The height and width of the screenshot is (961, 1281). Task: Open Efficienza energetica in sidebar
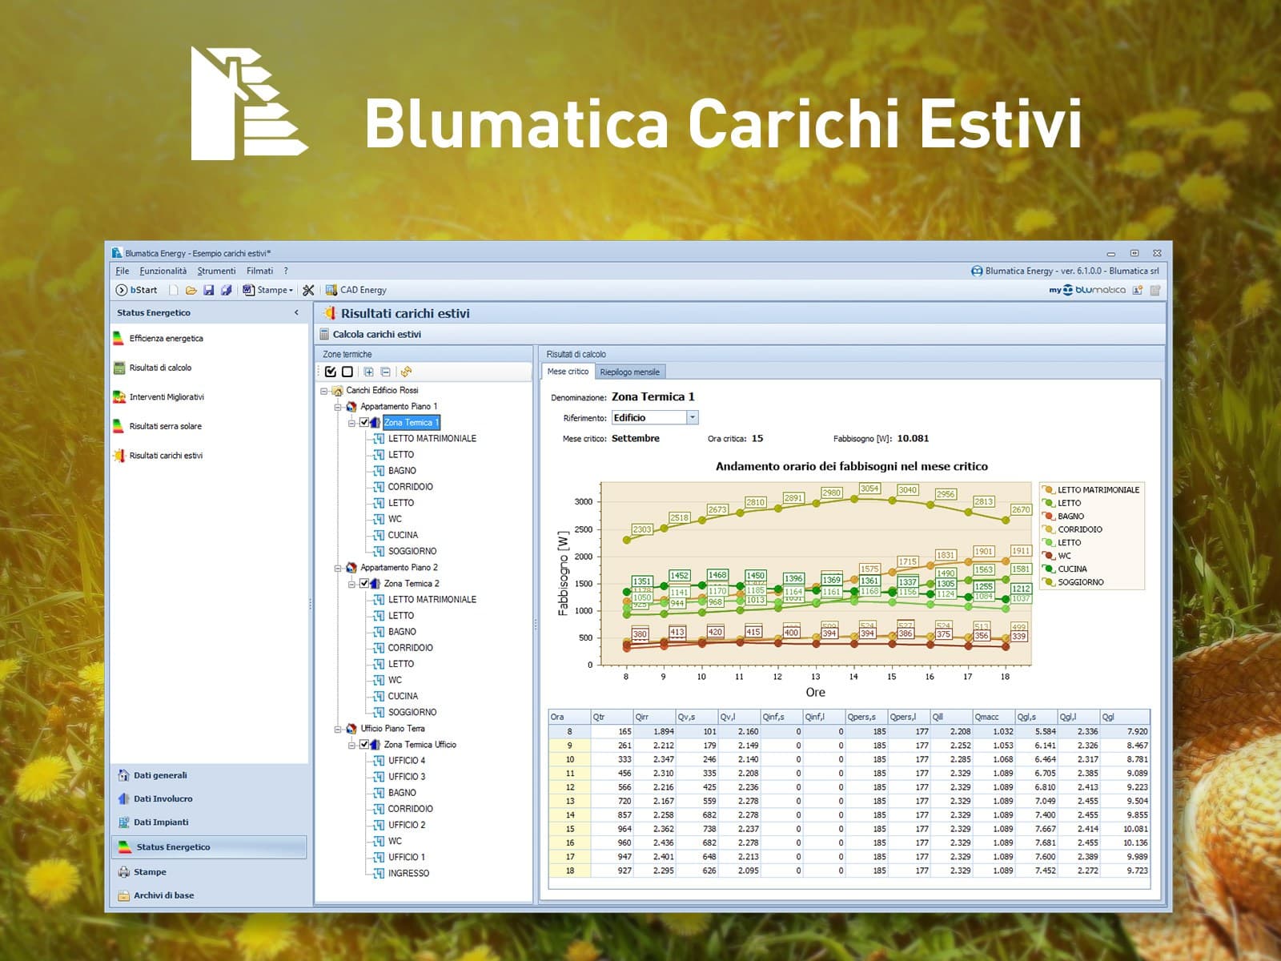159,338
